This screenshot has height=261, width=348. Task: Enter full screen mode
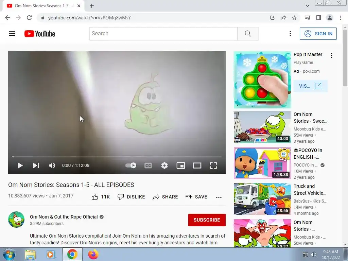point(213,166)
